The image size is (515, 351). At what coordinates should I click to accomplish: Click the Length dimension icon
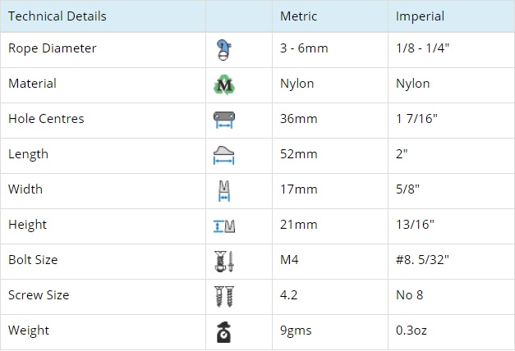[224, 155]
